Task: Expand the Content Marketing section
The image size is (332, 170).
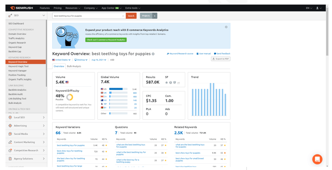Action: click(x=44, y=142)
